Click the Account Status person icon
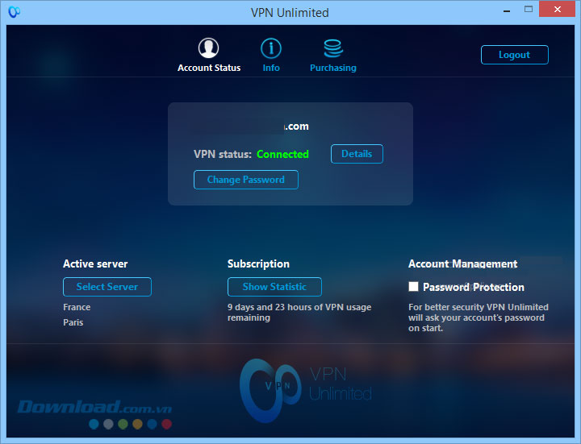The image size is (581, 444). (x=209, y=48)
